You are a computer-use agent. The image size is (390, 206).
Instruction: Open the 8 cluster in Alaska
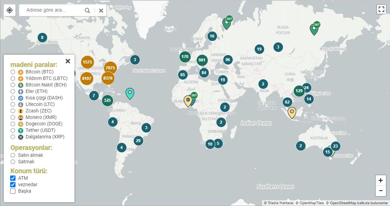coord(42,38)
